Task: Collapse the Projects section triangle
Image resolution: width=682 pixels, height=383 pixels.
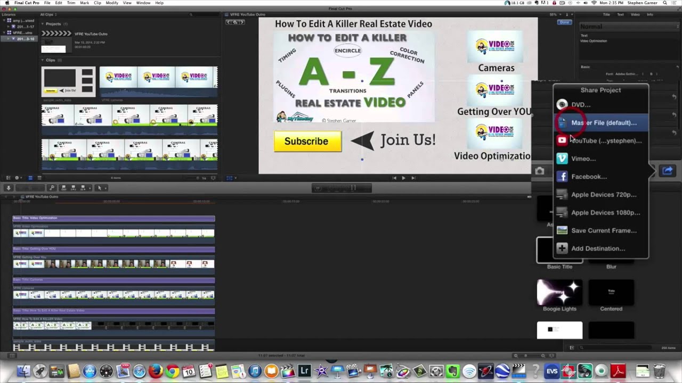Action: pyautogui.click(x=43, y=24)
